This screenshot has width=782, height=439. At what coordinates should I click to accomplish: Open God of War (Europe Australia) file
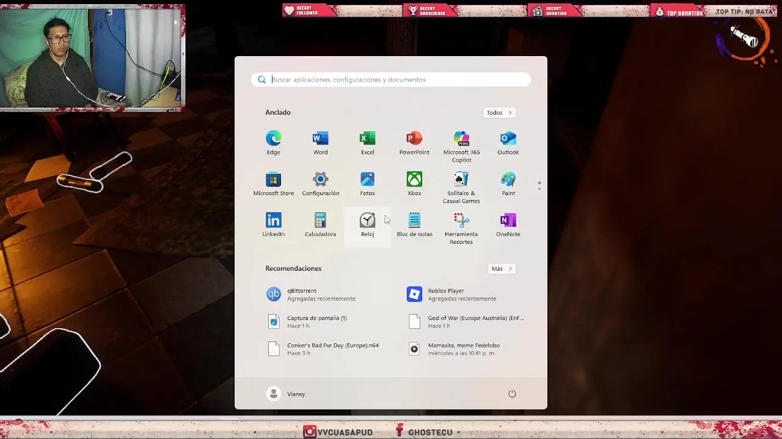click(467, 322)
